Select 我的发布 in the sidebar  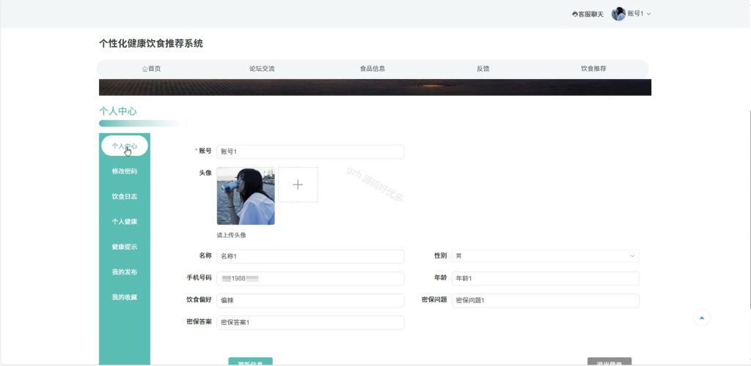125,272
